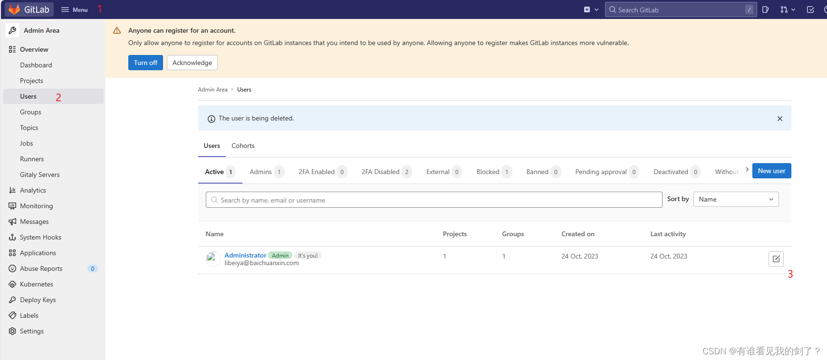
Task: Open the To-Do List icon
Action: 810,9
